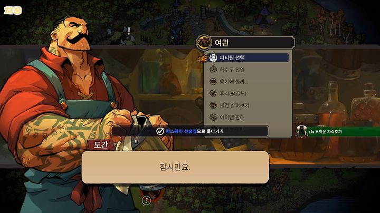This screenshot has width=380, height=213.
Task: Click the 하수구 진입 sewer icon
Action: (213, 70)
